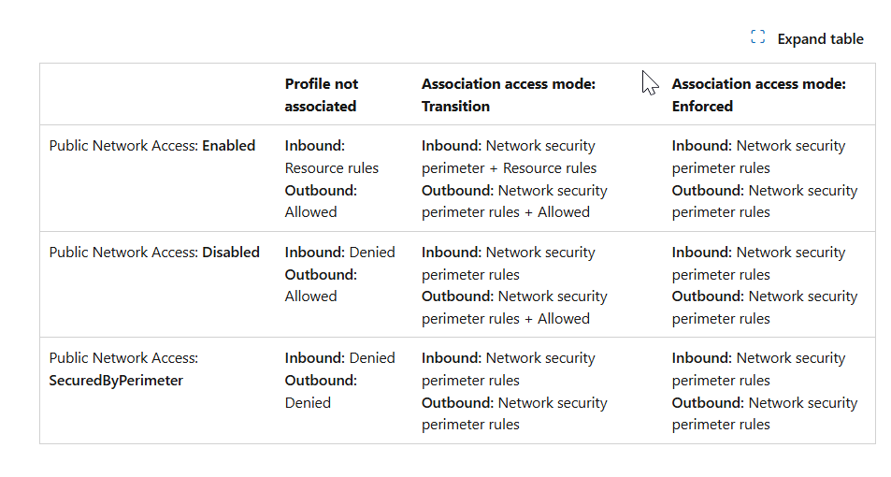891x477 pixels.
Task: Click the empty top-left header cell
Action: (x=157, y=94)
